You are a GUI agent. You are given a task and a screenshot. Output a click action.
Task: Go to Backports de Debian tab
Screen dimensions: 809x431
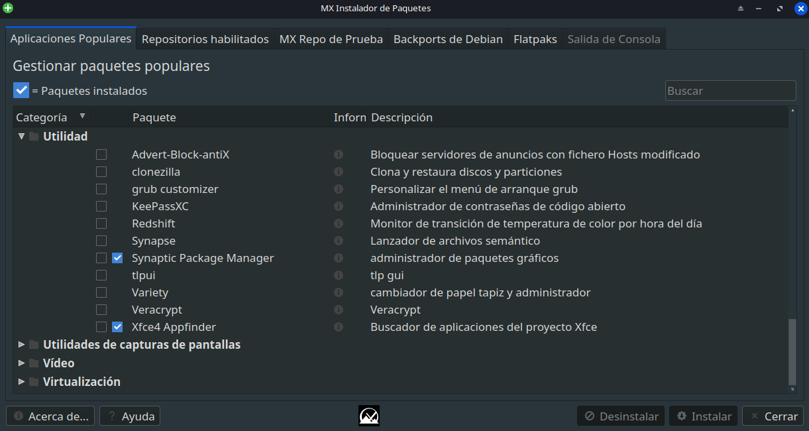click(448, 39)
